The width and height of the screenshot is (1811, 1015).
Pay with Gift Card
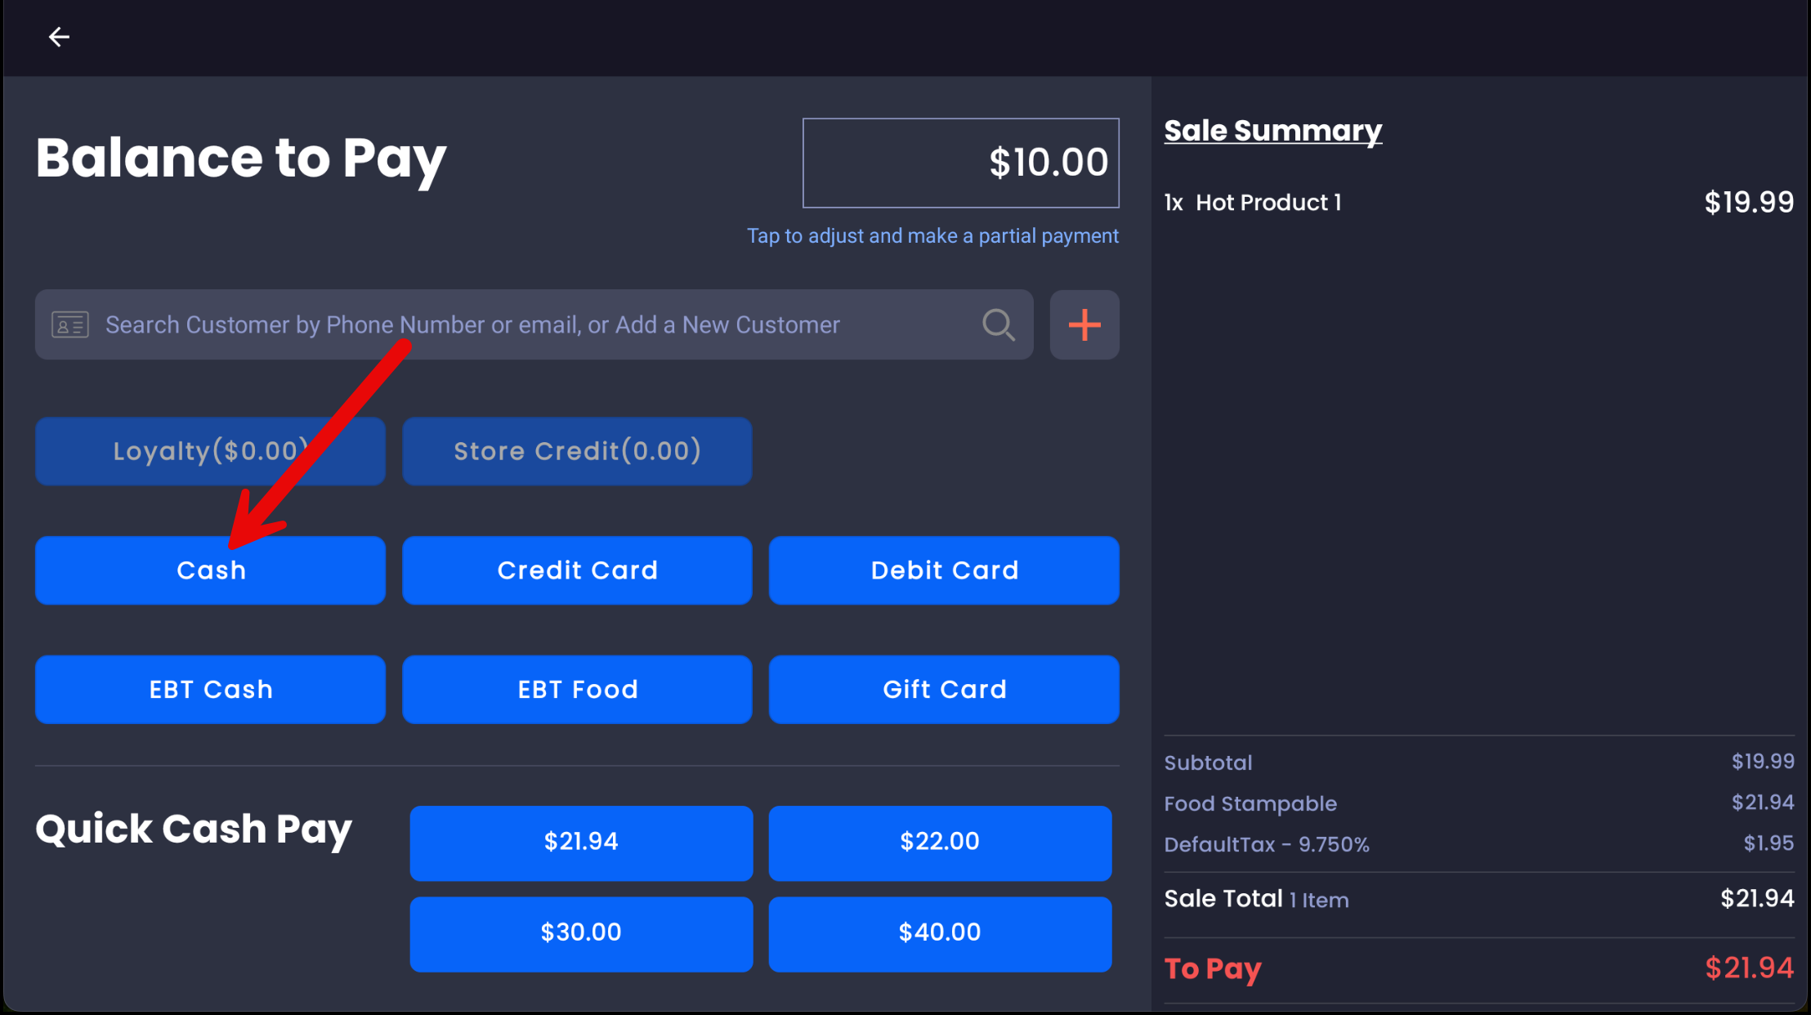tap(944, 690)
